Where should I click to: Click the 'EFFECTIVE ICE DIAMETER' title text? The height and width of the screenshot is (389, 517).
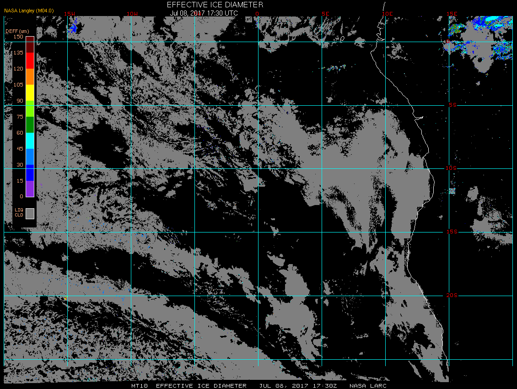[215, 5]
